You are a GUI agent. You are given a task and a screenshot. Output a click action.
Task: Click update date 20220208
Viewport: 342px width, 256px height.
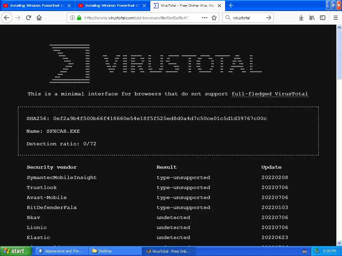click(x=275, y=177)
